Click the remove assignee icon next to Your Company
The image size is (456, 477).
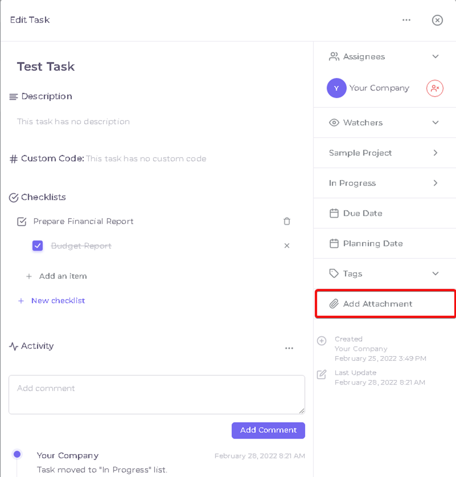pyautogui.click(x=435, y=88)
